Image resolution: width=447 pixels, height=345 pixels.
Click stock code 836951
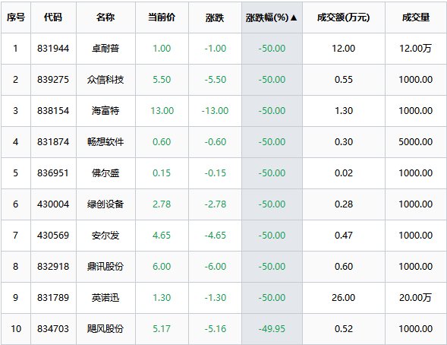tap(53, 173)
